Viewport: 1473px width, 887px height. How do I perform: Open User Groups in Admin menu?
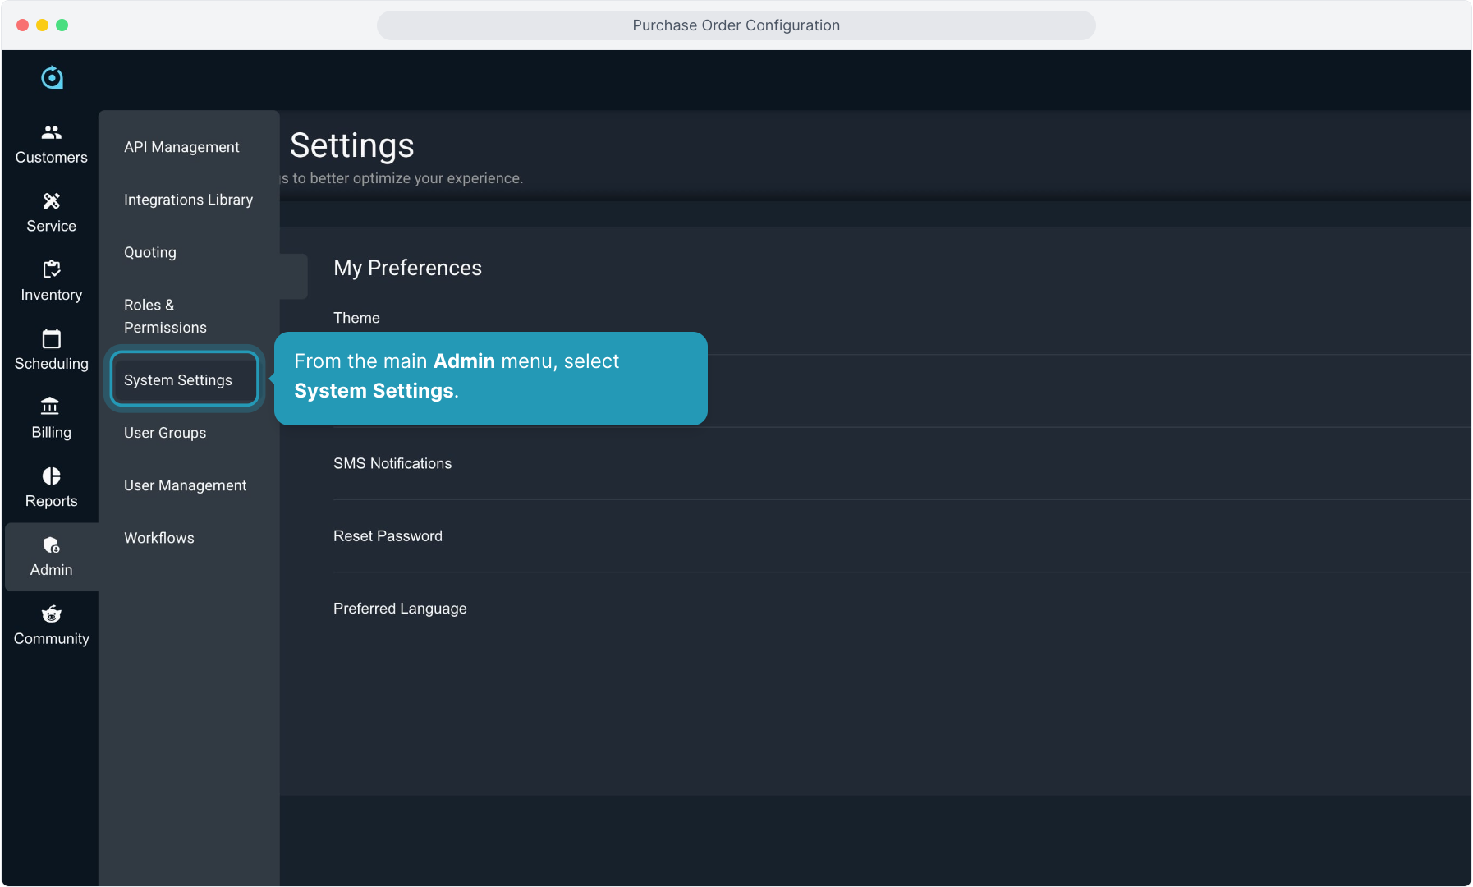(165, 433)
